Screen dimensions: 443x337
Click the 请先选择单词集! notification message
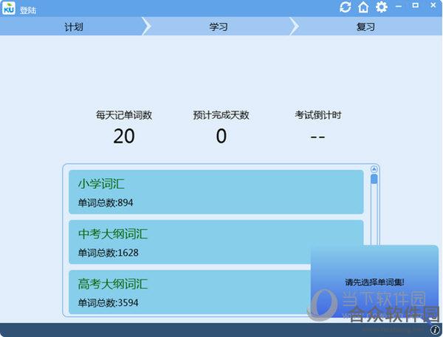(374, 282)
